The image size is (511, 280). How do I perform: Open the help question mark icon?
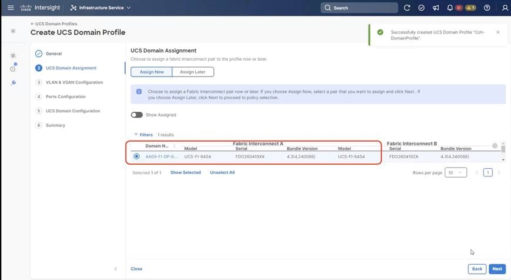point(487,8)
